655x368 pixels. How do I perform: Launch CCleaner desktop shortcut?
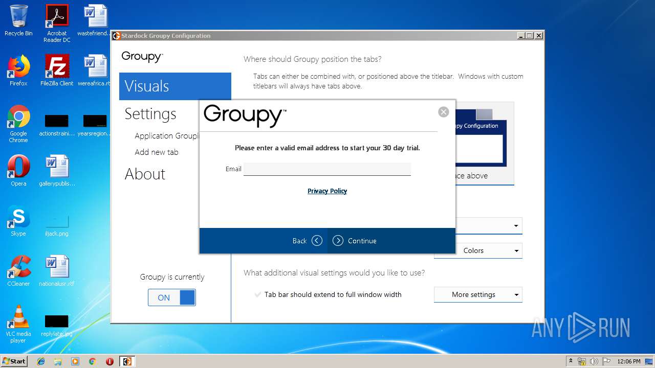coord(18,271)
